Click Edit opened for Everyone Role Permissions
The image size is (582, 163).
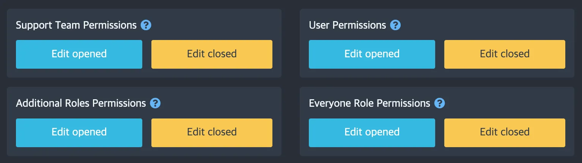click(x=372, y=133)
